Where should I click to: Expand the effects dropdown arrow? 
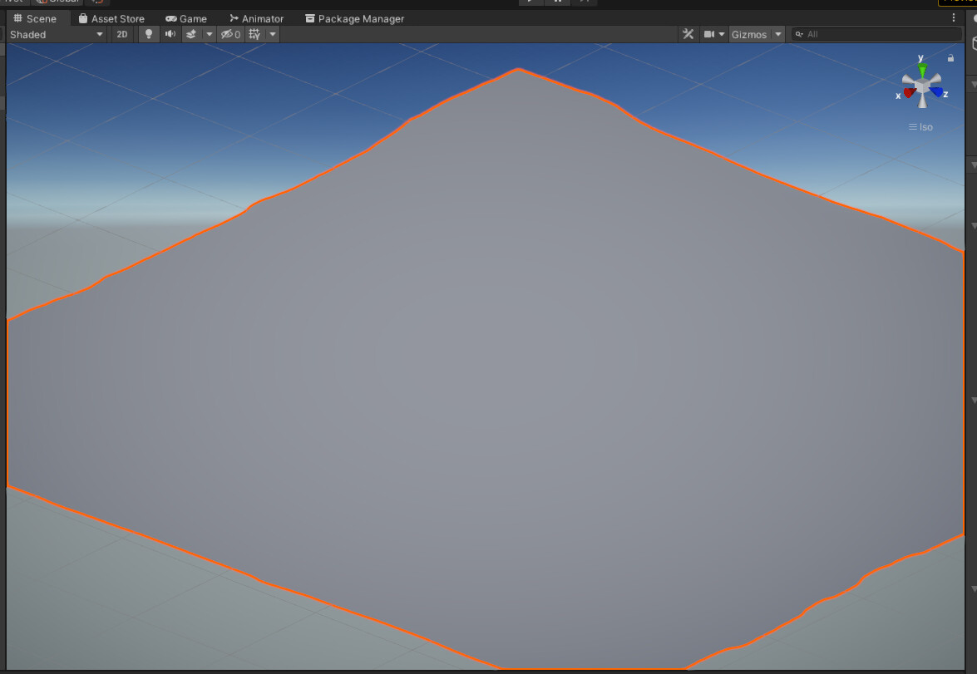pyautogui.click(x=209, y=34)
